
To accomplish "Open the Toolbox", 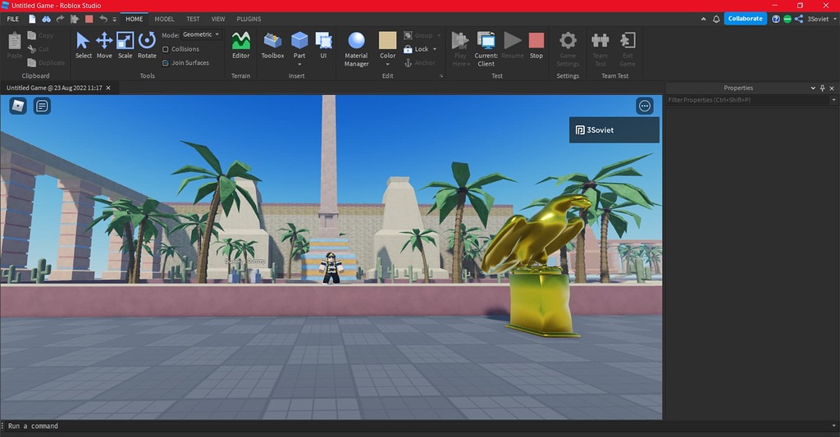I will coord(272,46).
